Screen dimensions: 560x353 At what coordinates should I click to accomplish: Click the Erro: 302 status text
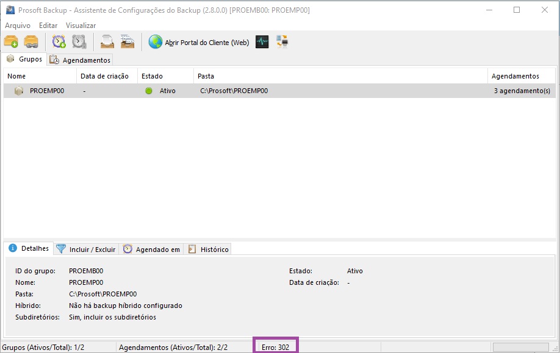pyautogui.click(x=275, y=348)
